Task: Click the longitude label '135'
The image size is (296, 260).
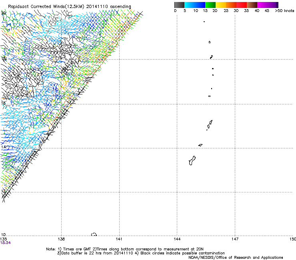Action: 4,239
